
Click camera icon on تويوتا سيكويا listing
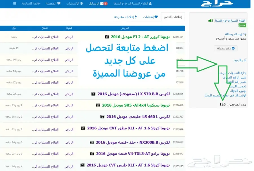(x=98, y=105)
